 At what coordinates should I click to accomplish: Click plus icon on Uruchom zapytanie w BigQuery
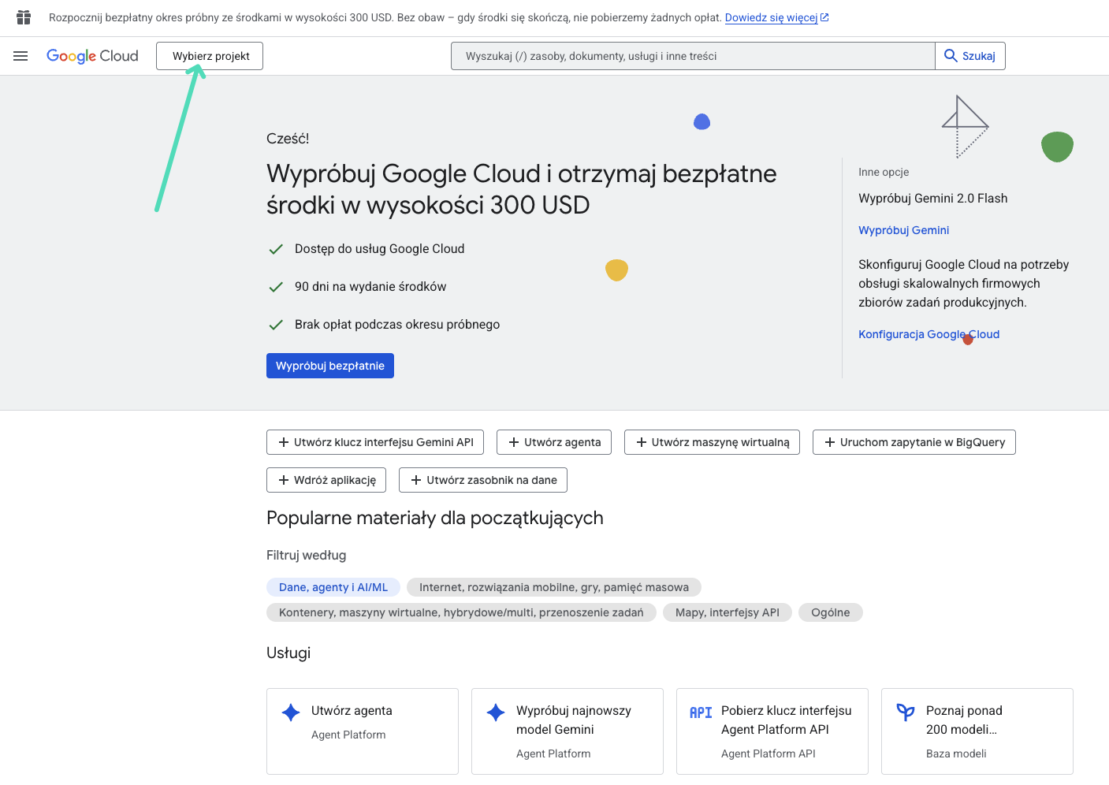(830, 442)
